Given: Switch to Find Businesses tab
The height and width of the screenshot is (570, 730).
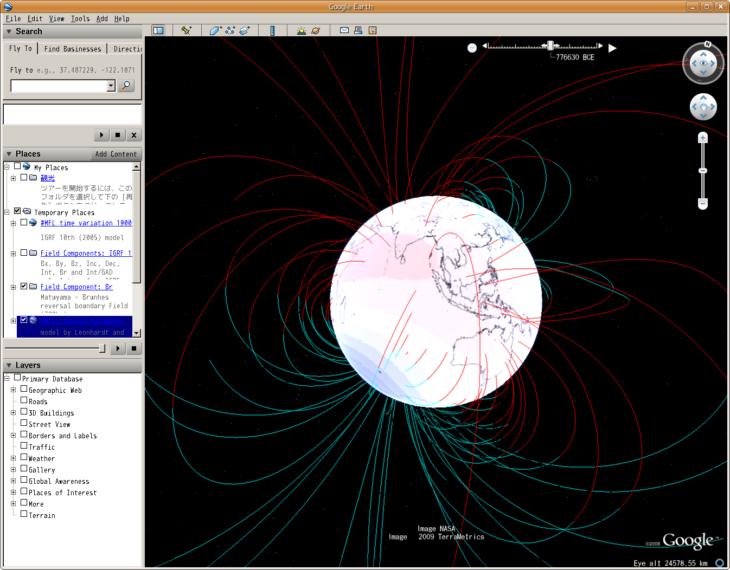Looking at the screenshot, I should [x=73, y=49].
